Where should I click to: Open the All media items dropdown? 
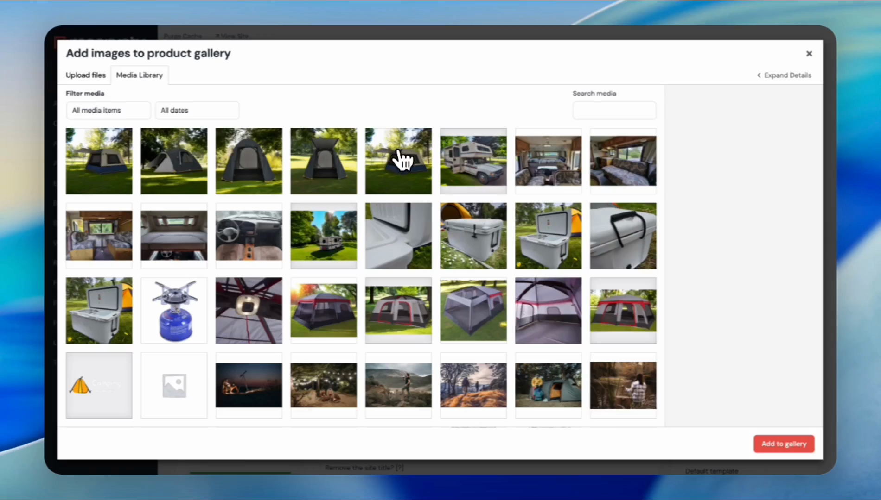click(x=108, y=110)
